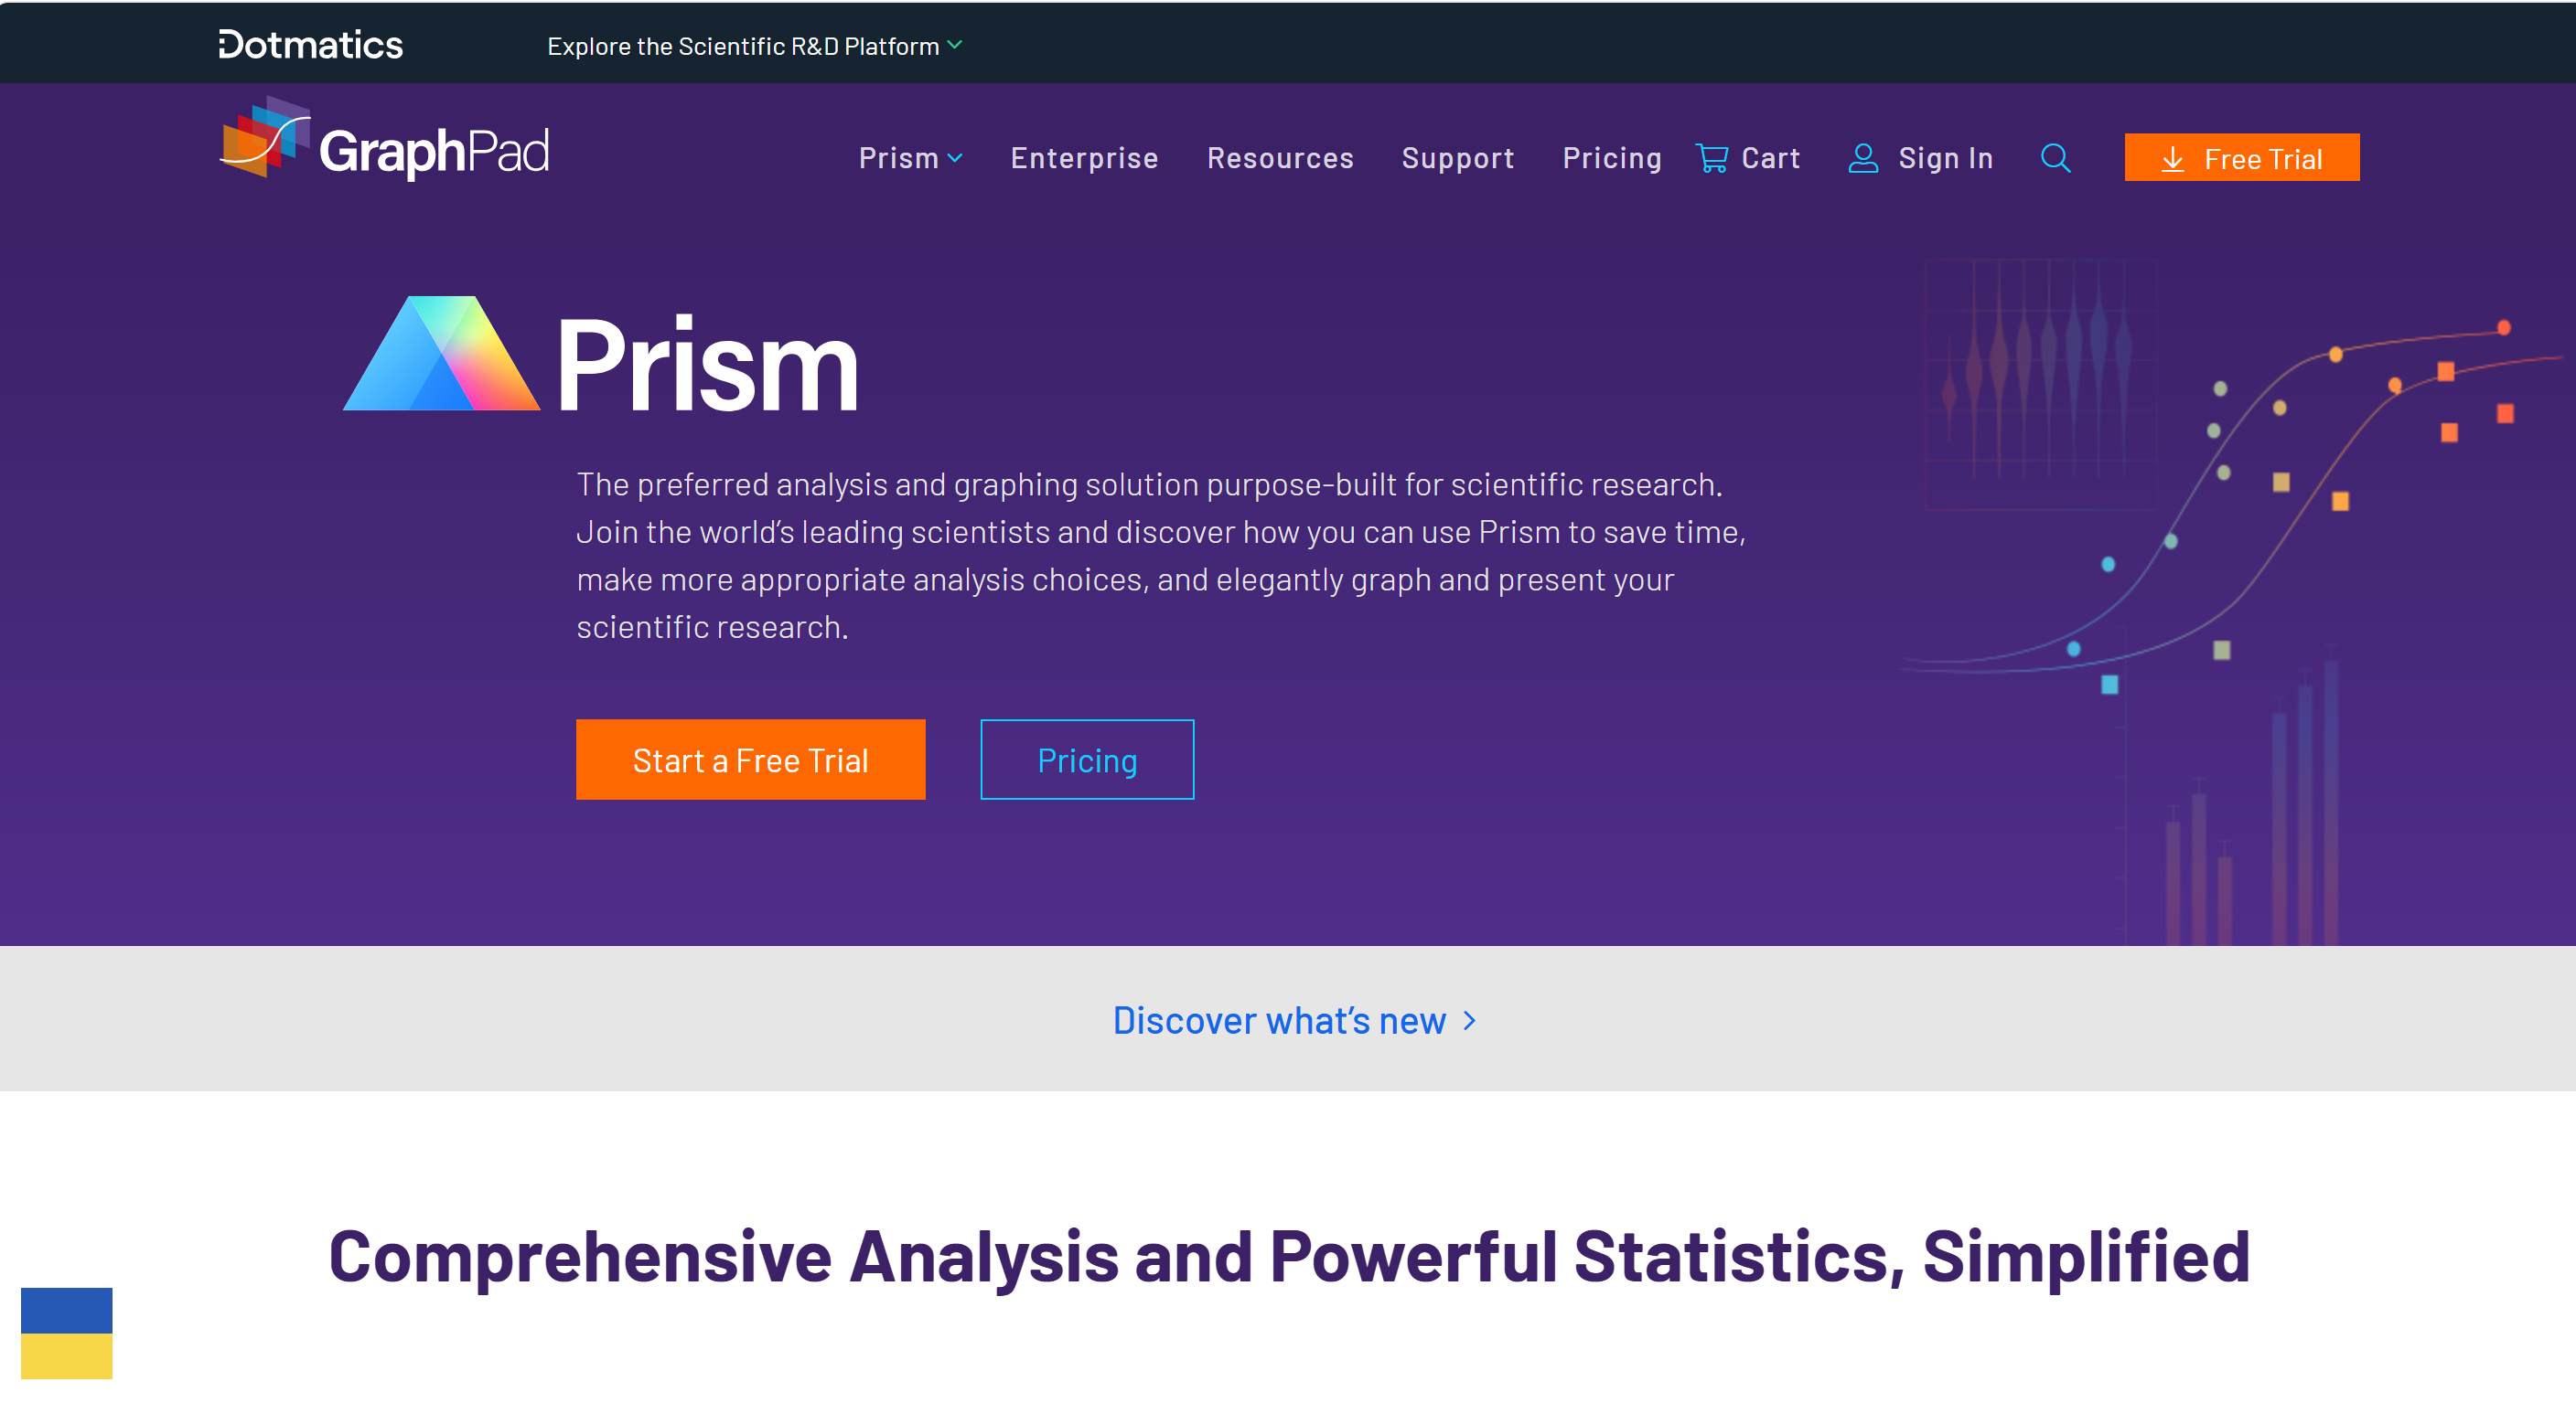Click the arrow after Discover what's new
This screenshot has width=2576, height=1403.
pos(1469,1020)
